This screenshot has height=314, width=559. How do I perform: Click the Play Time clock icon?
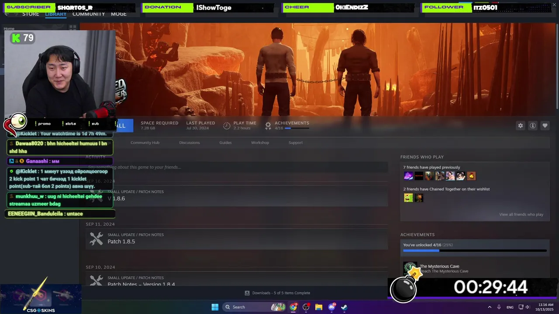point(227,126)
